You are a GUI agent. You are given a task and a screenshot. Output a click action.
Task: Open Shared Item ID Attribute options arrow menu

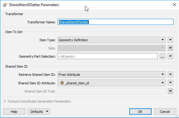[x=170, y=83]
